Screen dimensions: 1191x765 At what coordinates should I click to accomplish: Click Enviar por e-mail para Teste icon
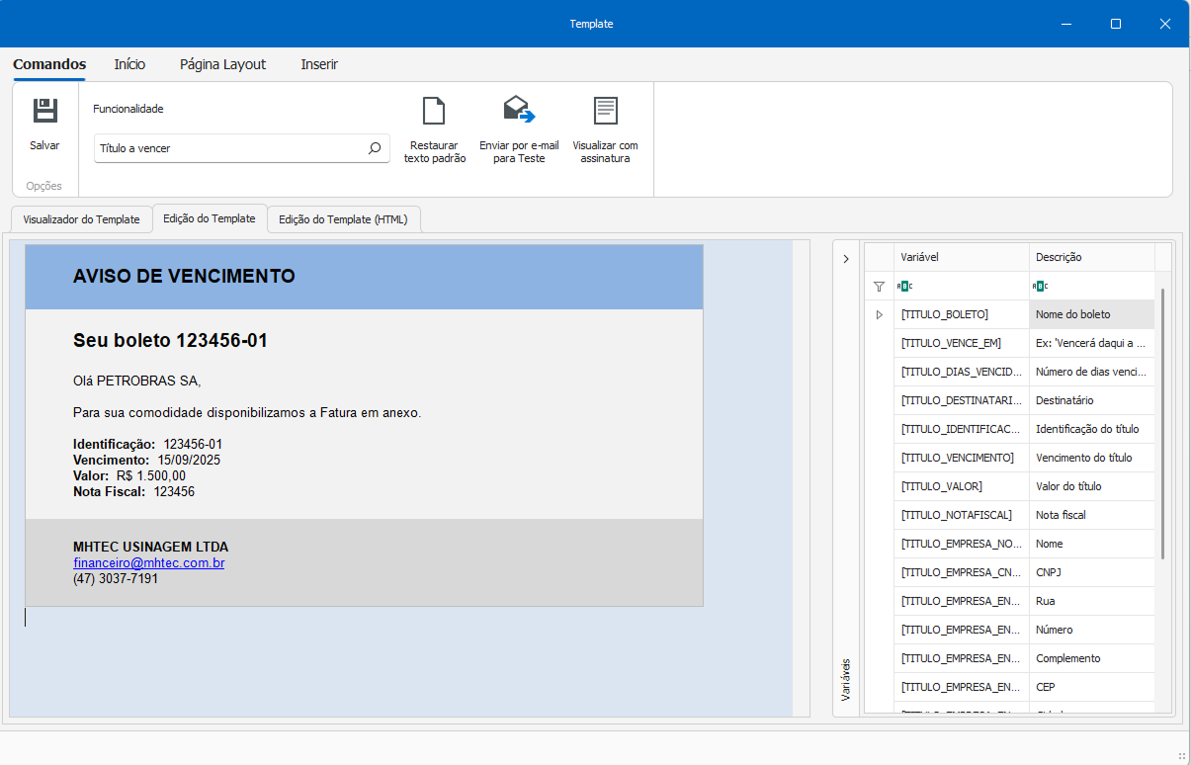(x=518, y=110)
